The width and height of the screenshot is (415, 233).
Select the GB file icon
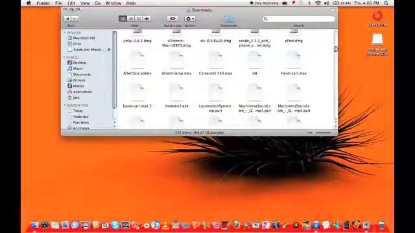click(255, 60)
